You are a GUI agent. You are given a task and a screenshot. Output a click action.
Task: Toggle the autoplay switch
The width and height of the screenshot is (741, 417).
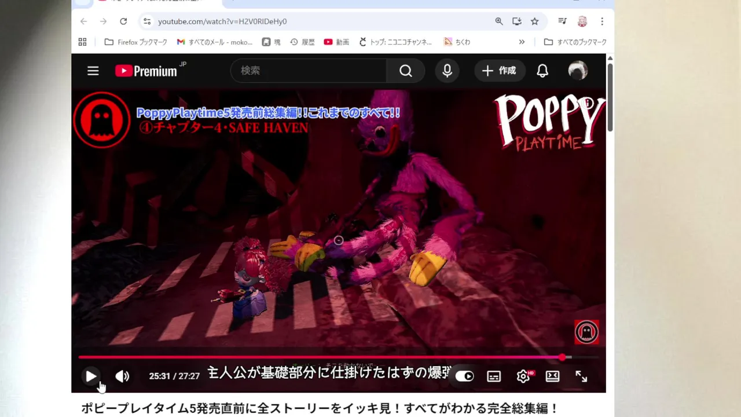point(464,376)
